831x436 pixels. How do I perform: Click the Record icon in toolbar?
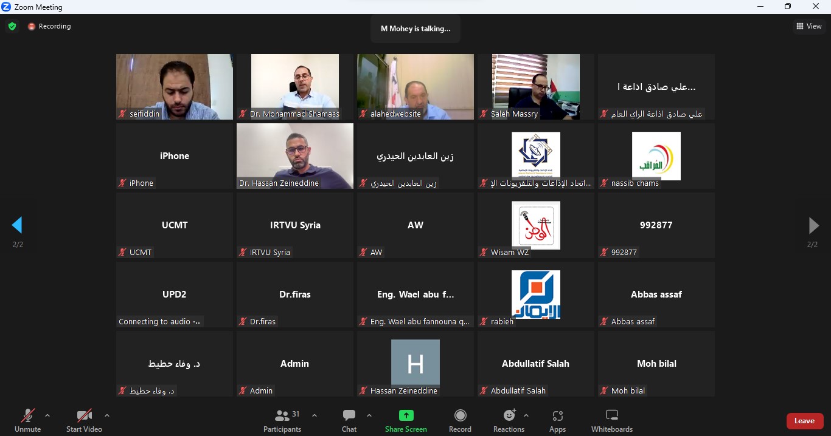460,416
